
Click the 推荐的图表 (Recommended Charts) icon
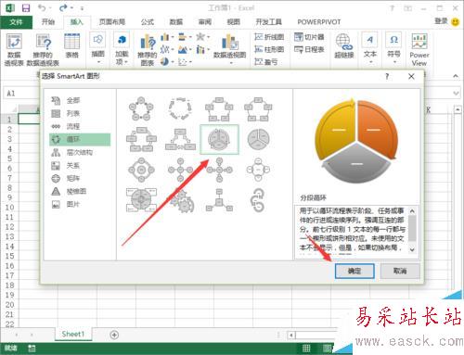(x=148, y=43)
